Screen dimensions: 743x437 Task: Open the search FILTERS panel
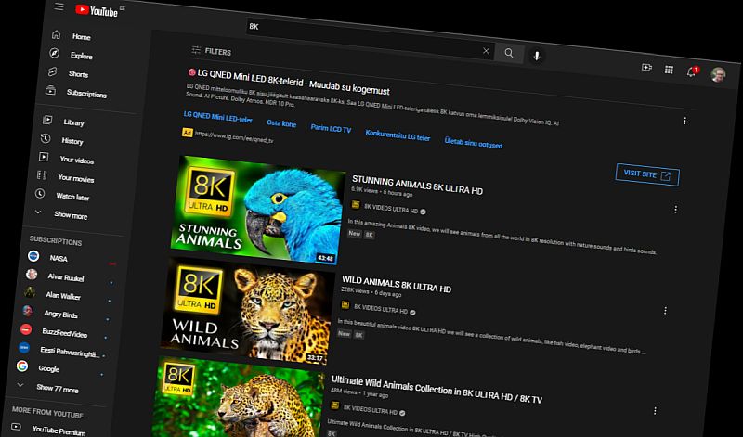tap(212, 51)
